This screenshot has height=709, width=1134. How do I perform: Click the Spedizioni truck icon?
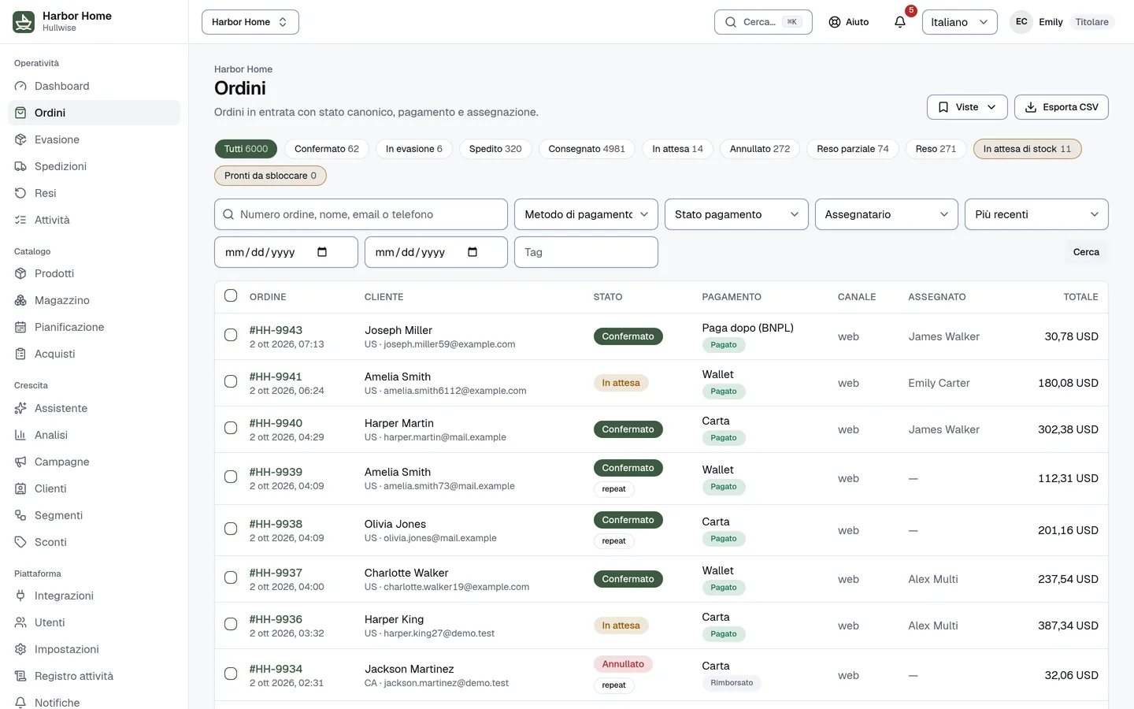tap(20, 166)
